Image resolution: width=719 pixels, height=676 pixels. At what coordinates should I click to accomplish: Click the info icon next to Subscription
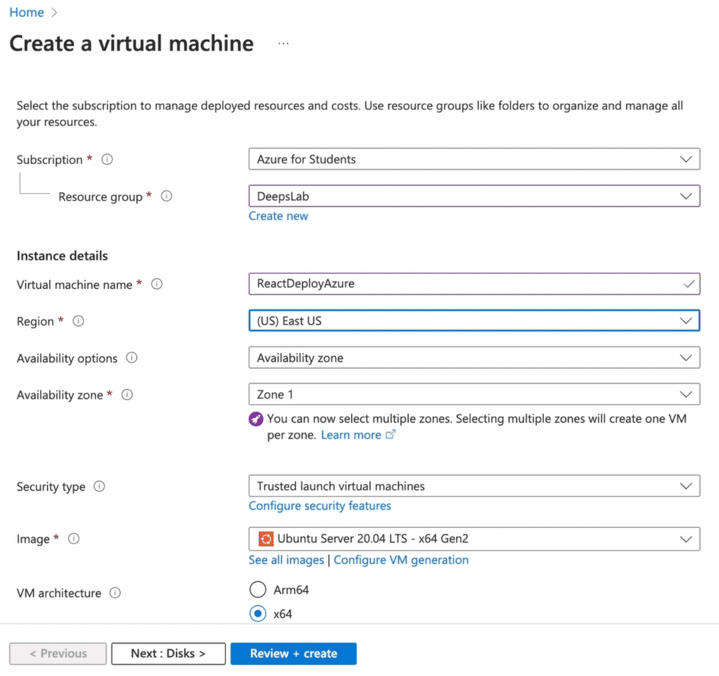(107, 159)
